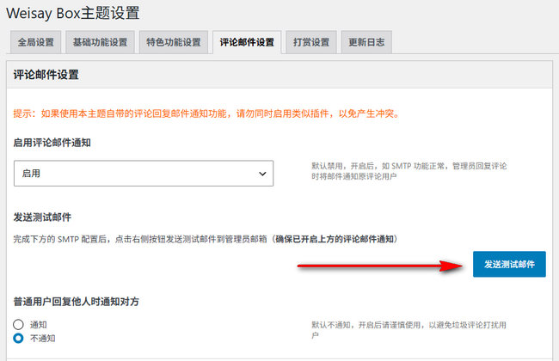Switch to the 基础功能设置 tab
559x361 pixels.
(x=100, y=42)
